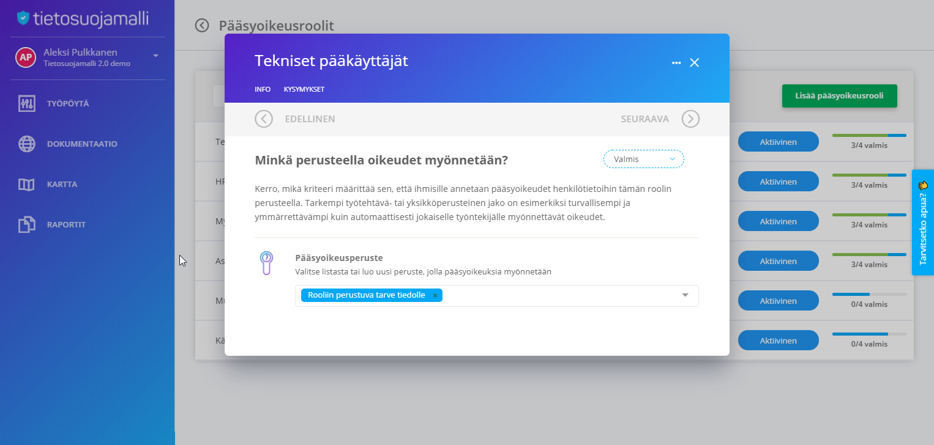Open the Tarvitsetko apua? help tab
The height and width of the screenshot is (445, 934).
pos(923,223)
